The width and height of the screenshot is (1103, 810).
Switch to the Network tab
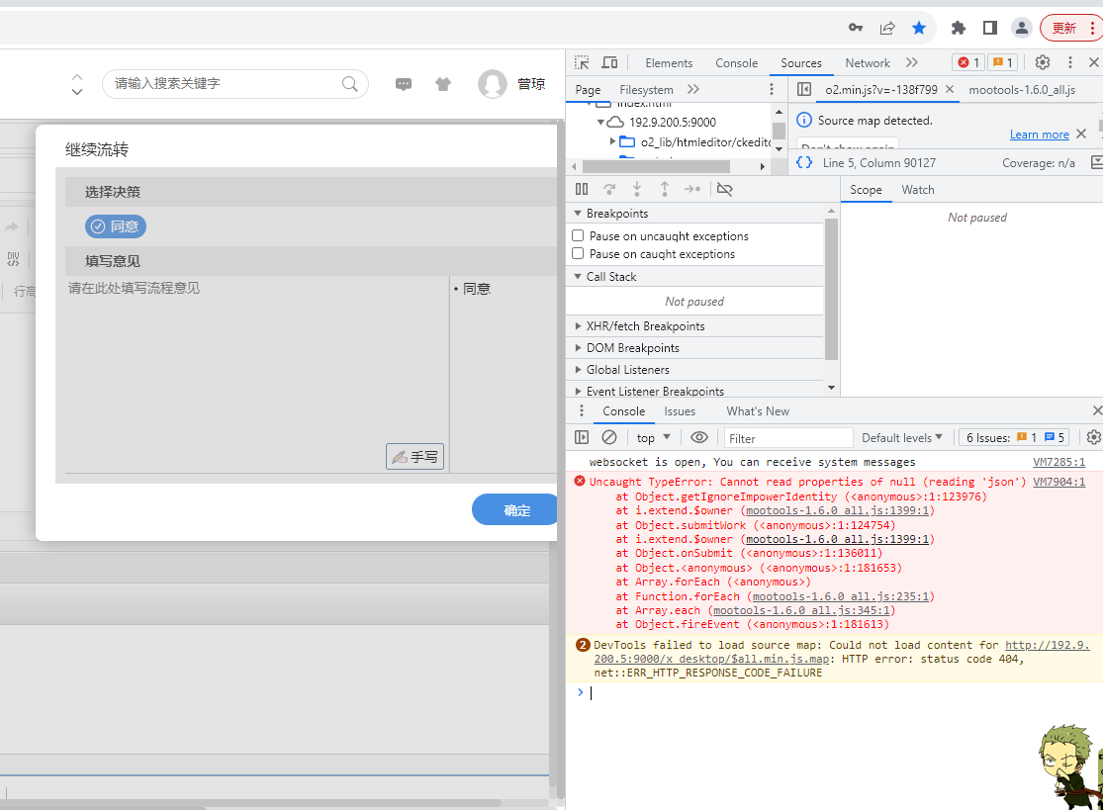click(867, 62)
